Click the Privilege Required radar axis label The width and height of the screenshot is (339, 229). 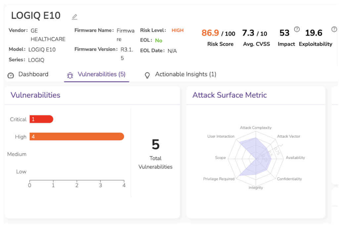tap(219, 179)
